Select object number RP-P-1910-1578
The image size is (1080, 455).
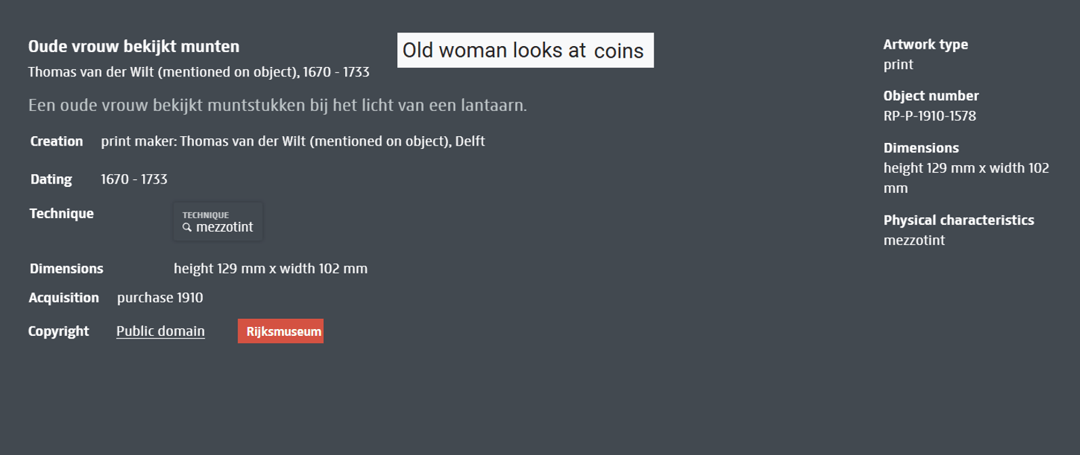[x=929, y=116]
